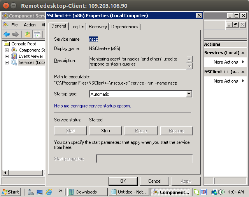Switch to the Log On tab
Image resolution: width=249 pixels, height=197 pixels.
(x=77, y=27)
